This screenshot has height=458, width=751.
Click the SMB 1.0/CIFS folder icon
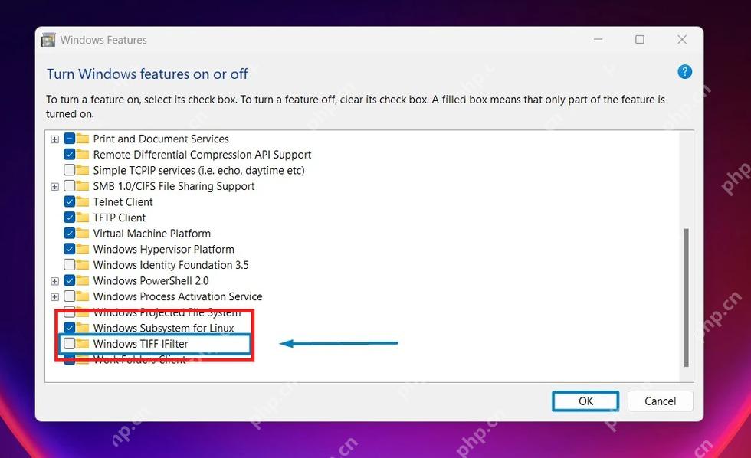pyautogui.click(x=83, y=186)
